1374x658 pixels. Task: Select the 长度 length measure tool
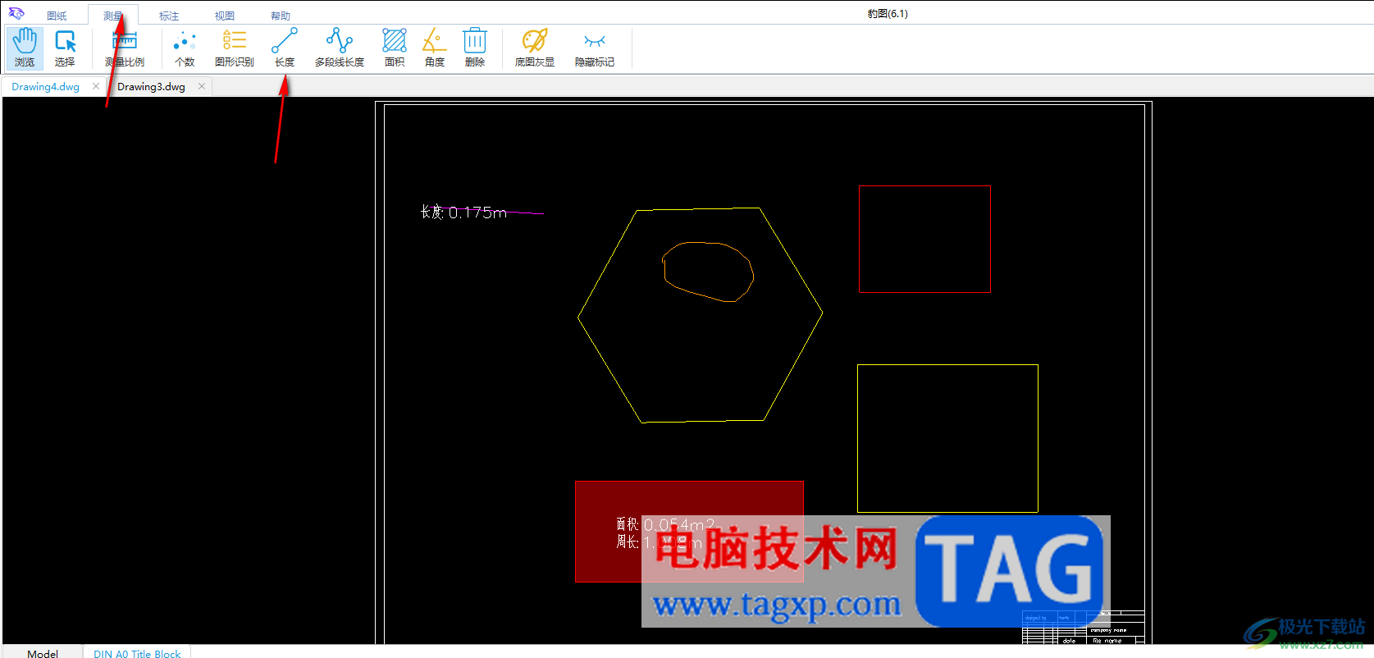click(x=285, y=48)
